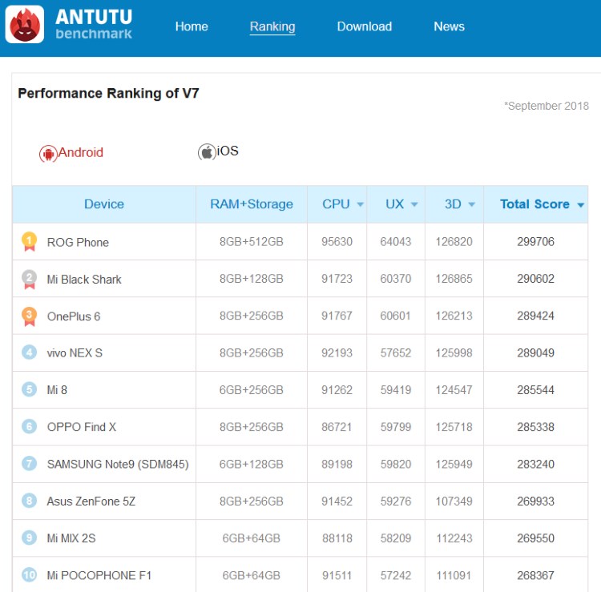This screenshot has width=601, height=592.
Task: Select the OnePlus 6 device name
Action: click(74, 316)
